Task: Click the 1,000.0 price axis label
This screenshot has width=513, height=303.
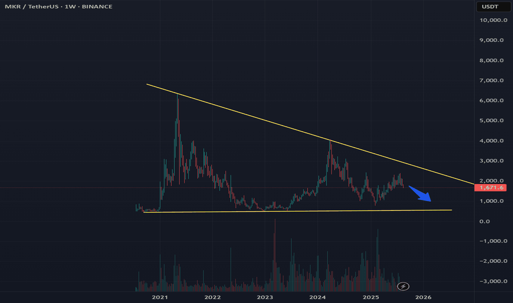Action: [x=492, y=201]
